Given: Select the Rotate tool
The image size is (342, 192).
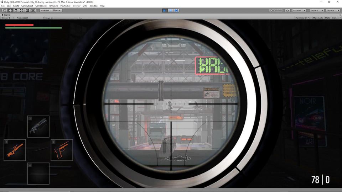Looking at the screenshot, I should click(x=16, y=10).
